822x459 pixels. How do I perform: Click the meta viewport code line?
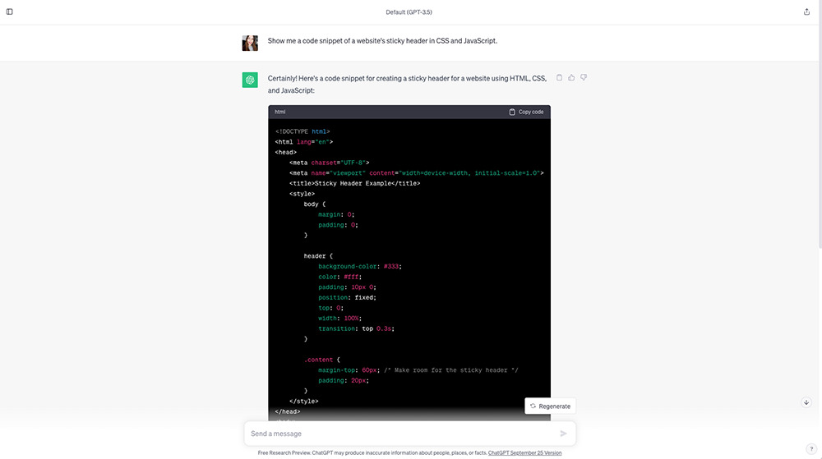(x=416, y=173)
